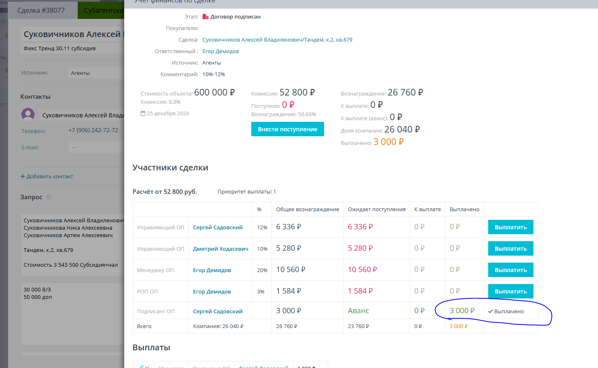Click Выплатить in the Менеджер ОП row

pyautogui.click(x=510, y=270)
